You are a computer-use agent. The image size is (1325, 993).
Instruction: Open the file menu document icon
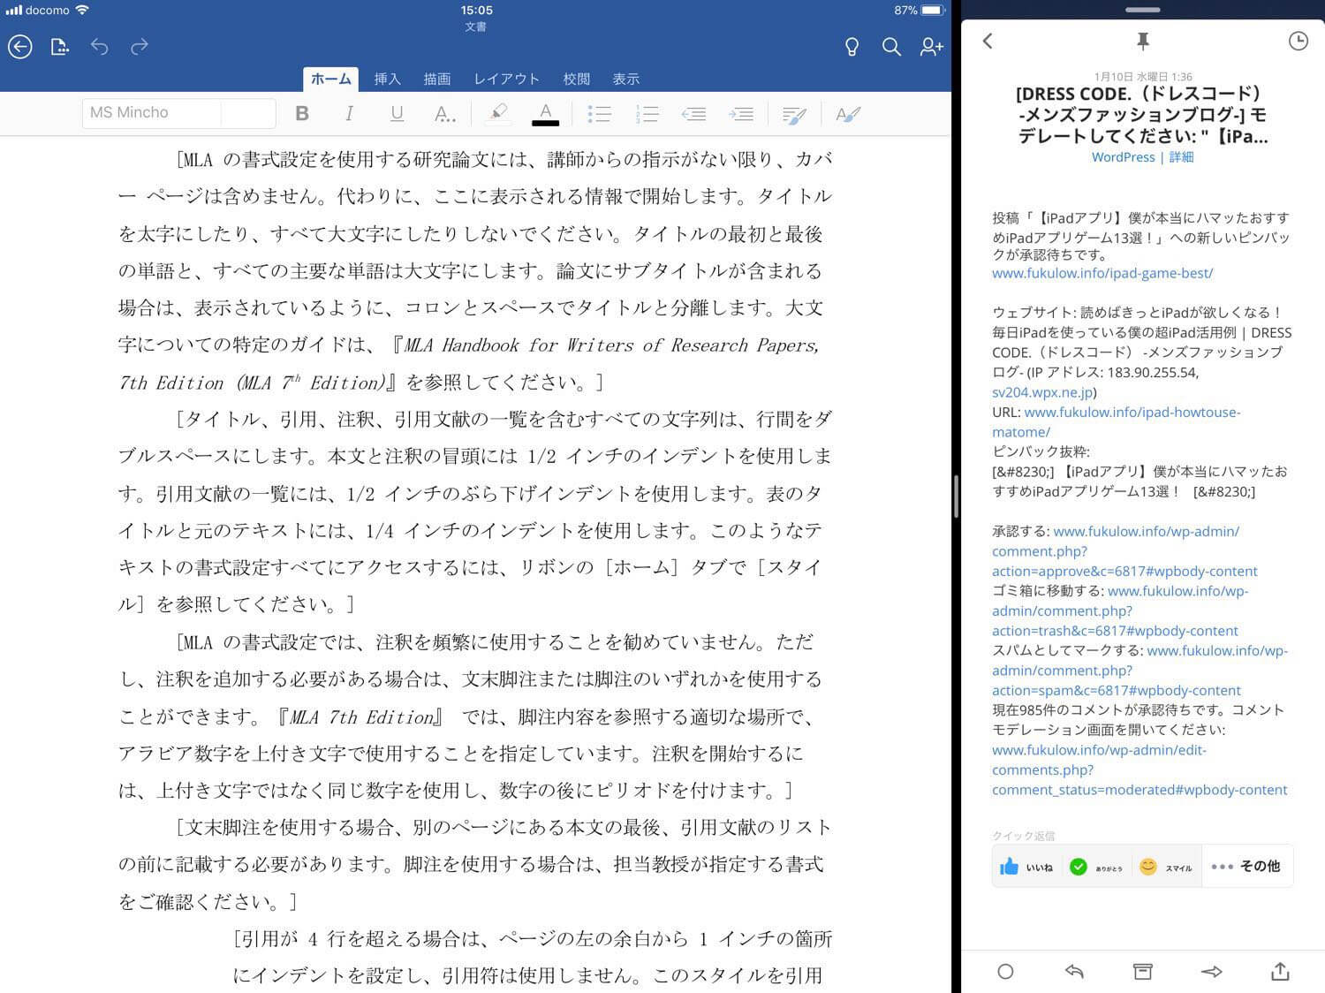pyautogui.click(x=59, y=47)
